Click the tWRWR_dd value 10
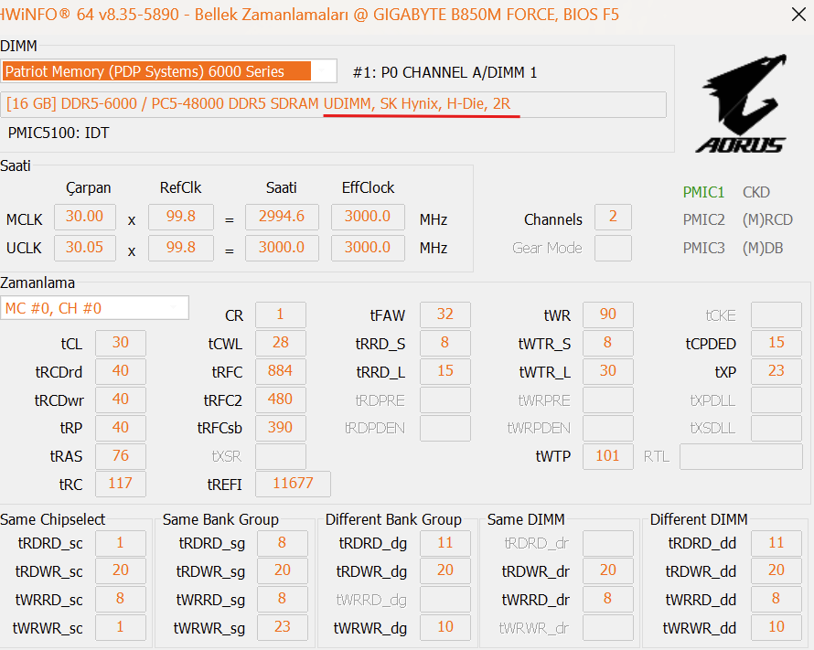This screenshot has height=650, width=814. coord(777,627)
